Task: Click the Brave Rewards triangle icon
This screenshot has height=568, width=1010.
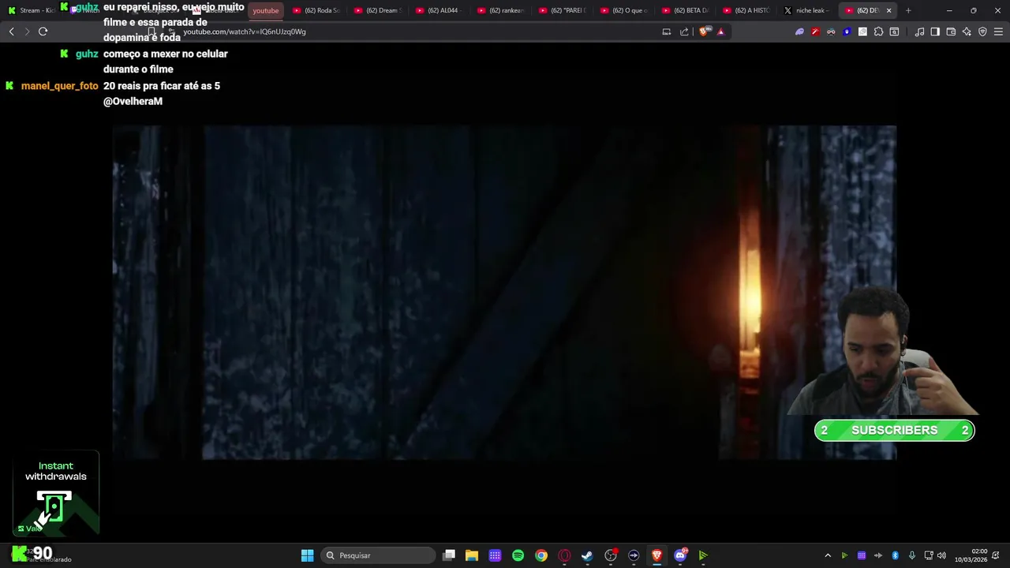Action: tap(720, 32)
